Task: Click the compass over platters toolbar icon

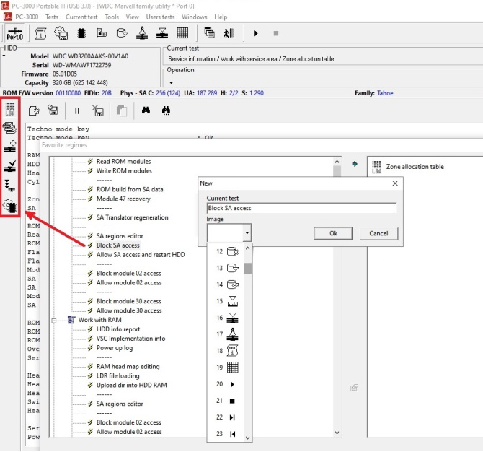Action: click(x=142, y=32)
